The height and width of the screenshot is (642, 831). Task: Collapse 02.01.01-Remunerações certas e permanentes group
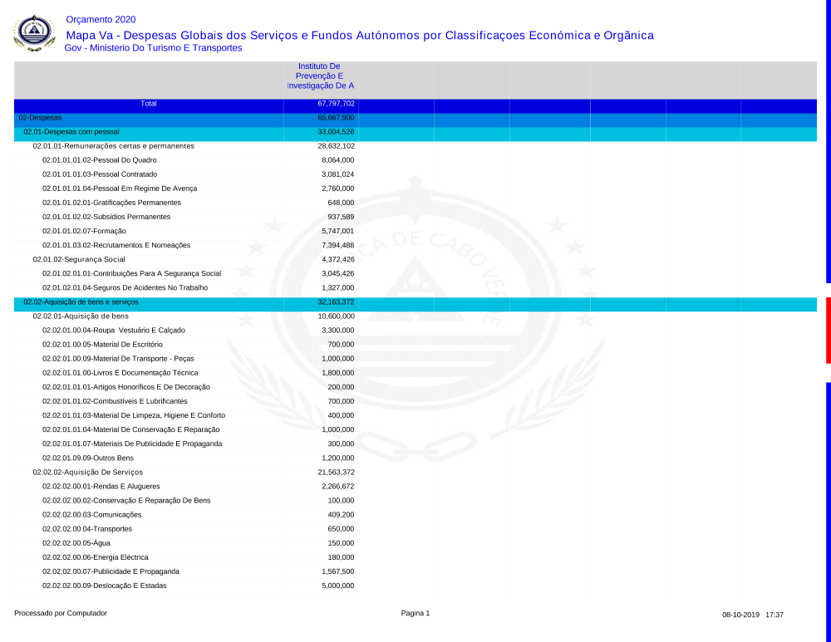coord(113,146)
